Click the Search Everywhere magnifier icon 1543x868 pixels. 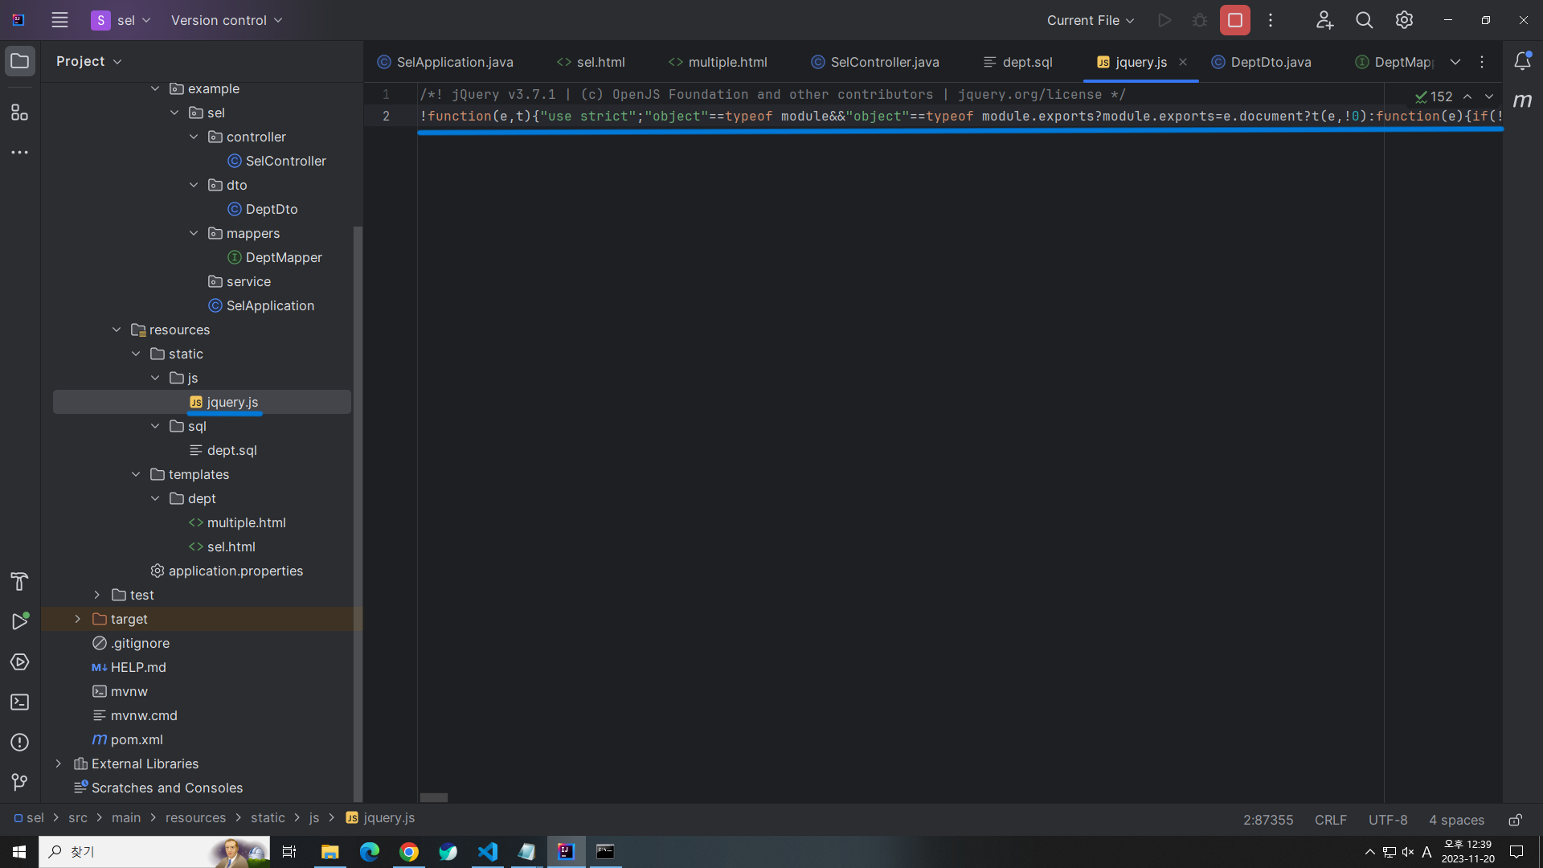pos(1364,20)
